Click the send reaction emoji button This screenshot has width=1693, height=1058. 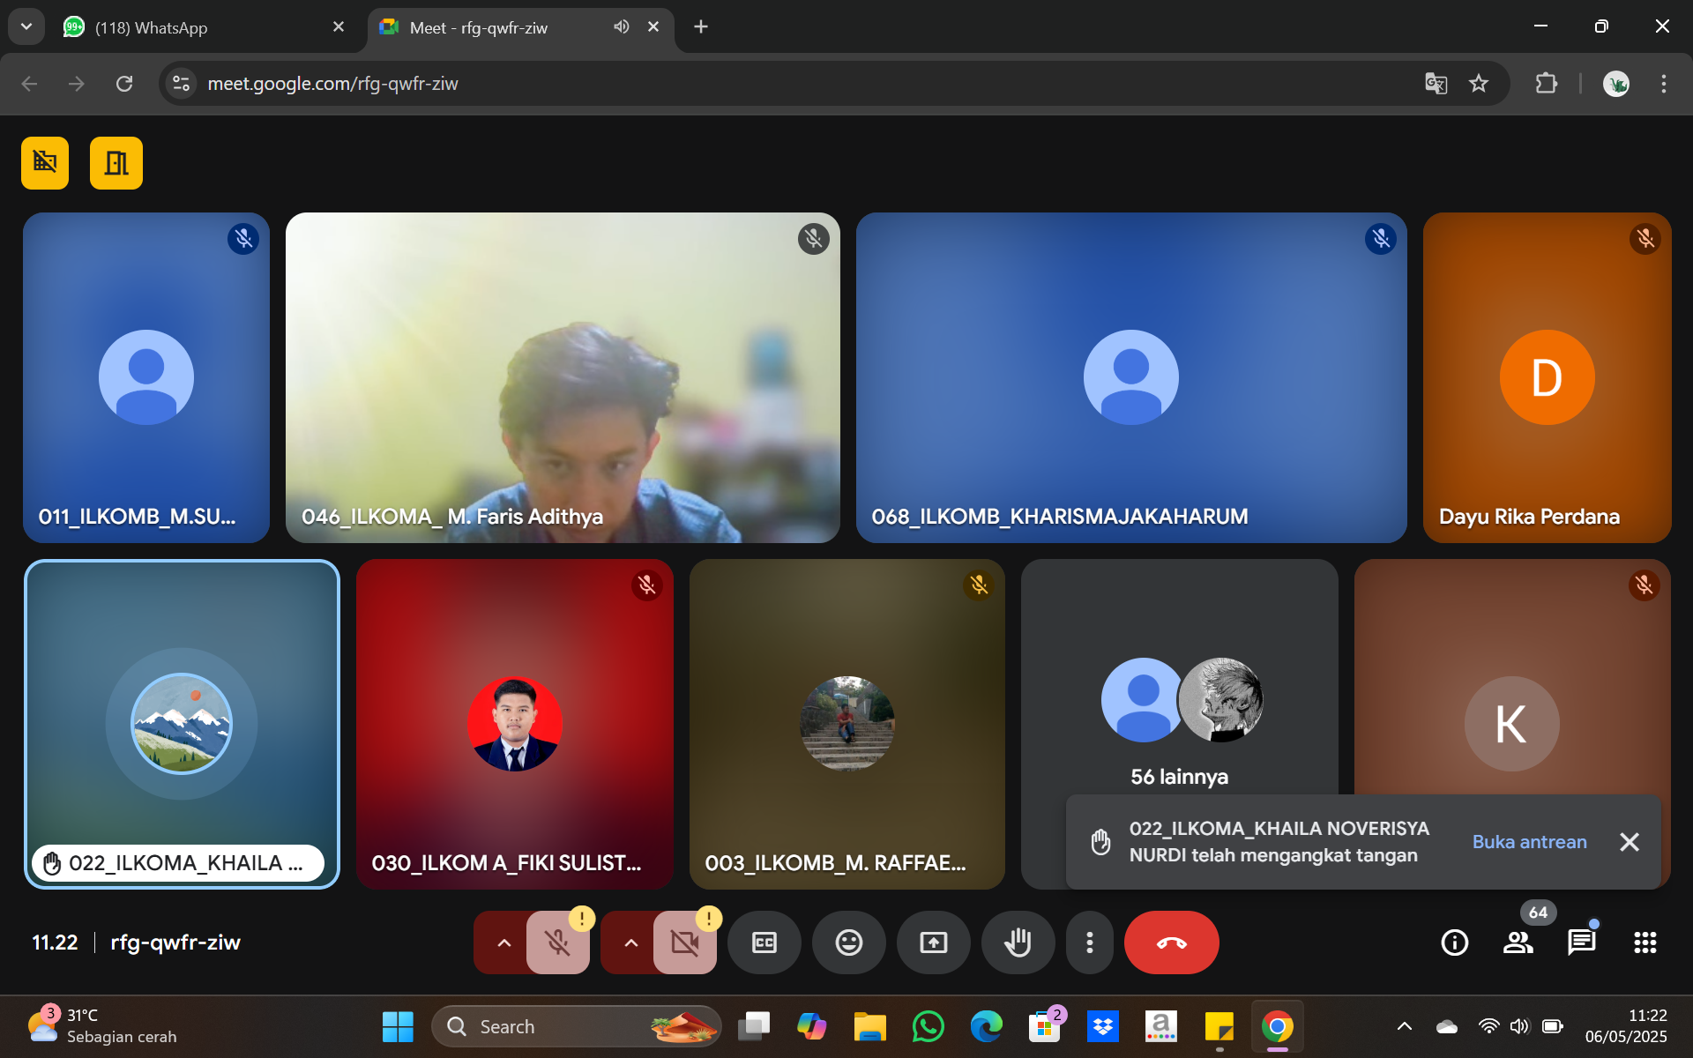(x=848, y=943)
